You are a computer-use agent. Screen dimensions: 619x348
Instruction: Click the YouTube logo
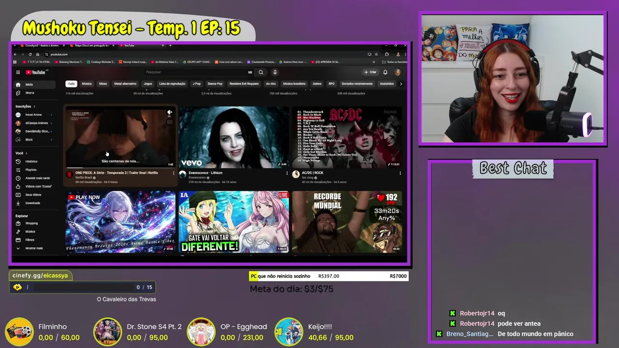36,72
